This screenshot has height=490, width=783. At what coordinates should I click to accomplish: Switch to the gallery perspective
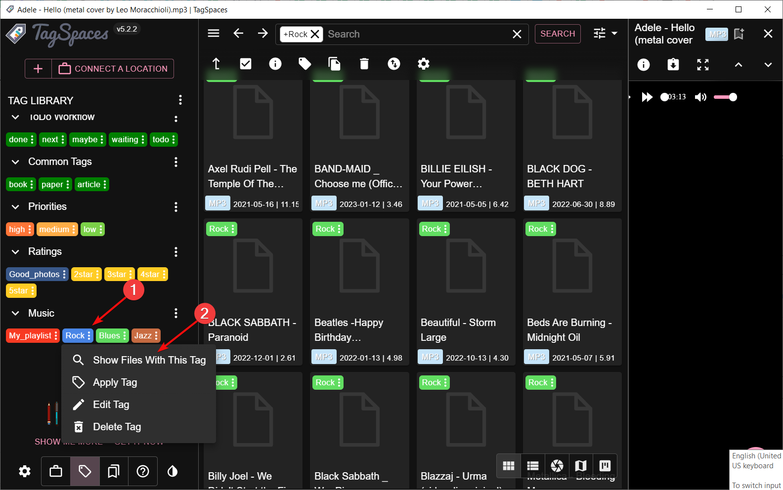pos(557,466)
